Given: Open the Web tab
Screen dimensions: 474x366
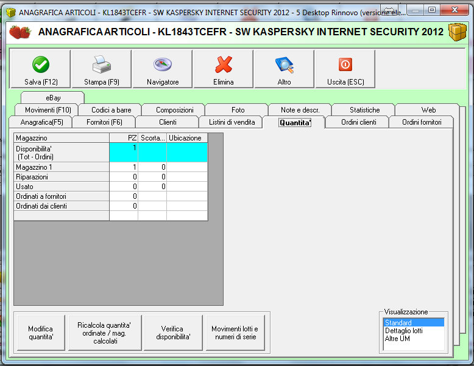Looking at the screenshot, I should click(x=428, y=110).
